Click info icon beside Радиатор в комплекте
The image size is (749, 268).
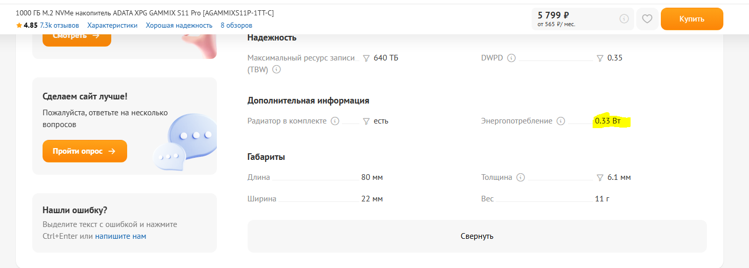335,121
